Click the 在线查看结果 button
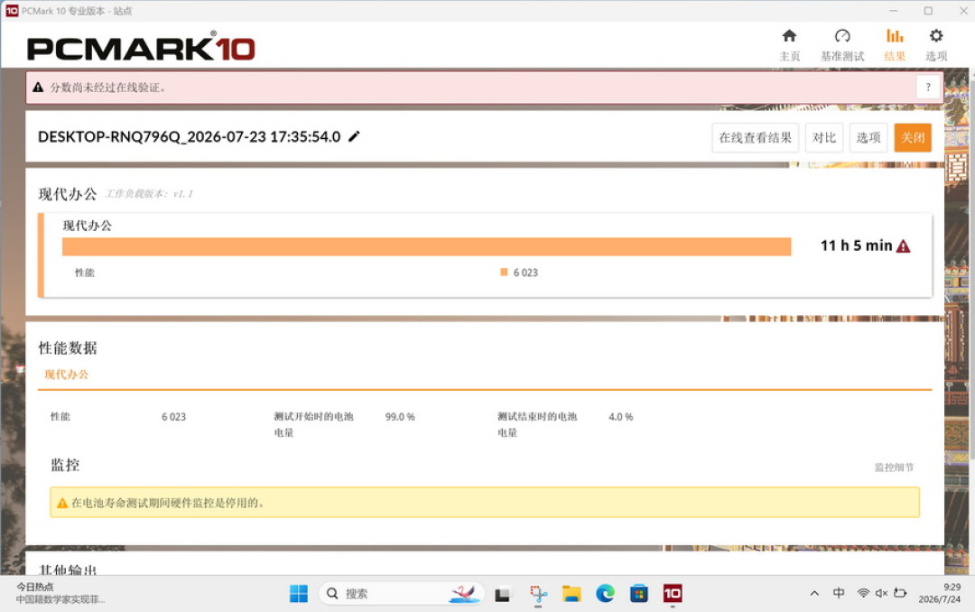Image resolution: width=975 pixels, height=612 pixels. (755, 137)
